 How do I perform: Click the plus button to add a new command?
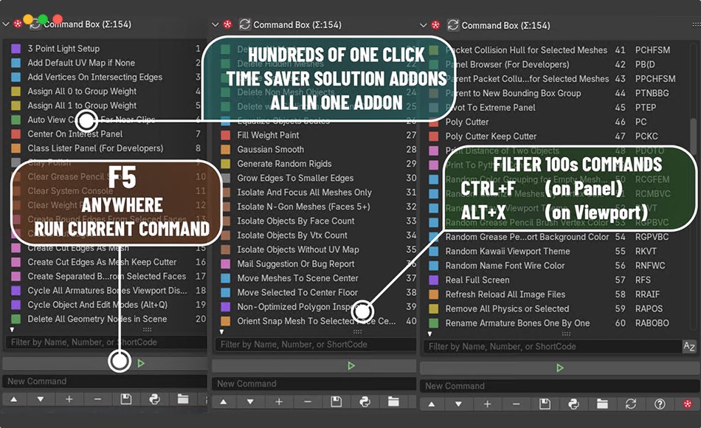click(69, 398)
